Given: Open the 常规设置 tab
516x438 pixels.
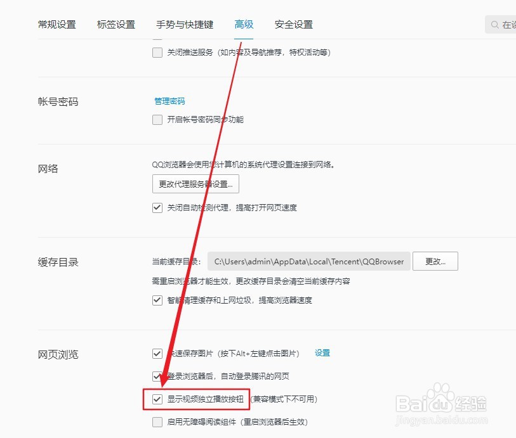Looking at the screenshot, I should click(57, 25).
